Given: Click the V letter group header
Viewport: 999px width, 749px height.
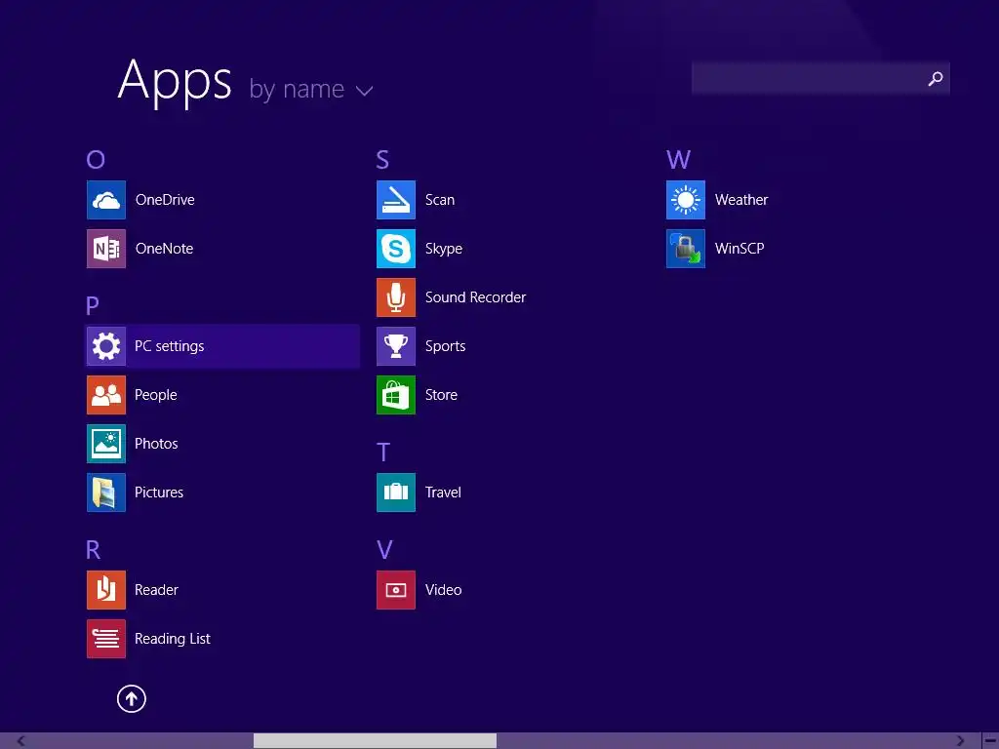Looking at the screenshot, I should (384, 550).
